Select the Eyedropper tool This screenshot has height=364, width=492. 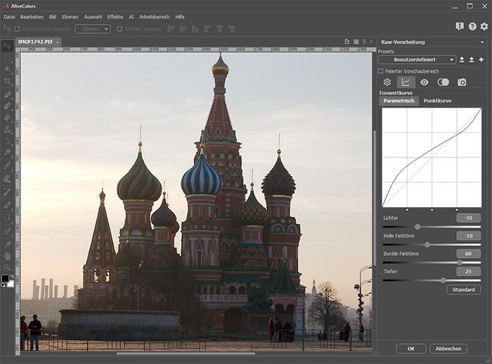(8, 244)
